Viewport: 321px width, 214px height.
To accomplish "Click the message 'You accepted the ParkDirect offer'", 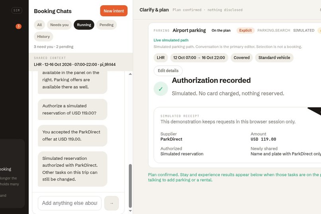I will point(72,135).
